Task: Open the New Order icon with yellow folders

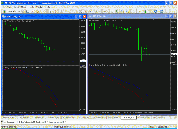Action: (x=37, y=11)
